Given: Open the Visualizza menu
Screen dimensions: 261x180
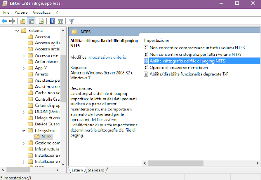Looking at the screenshot, I should point(42,13).
